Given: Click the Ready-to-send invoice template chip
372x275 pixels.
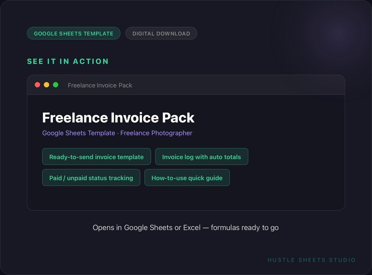Looking at the screenshot, I should 97,157.
